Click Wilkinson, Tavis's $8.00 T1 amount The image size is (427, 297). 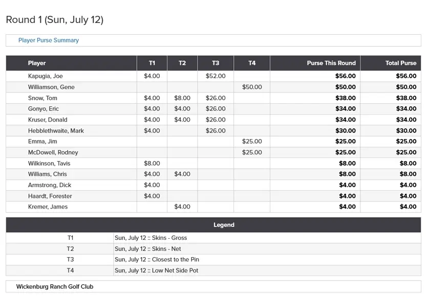(152, 163)
